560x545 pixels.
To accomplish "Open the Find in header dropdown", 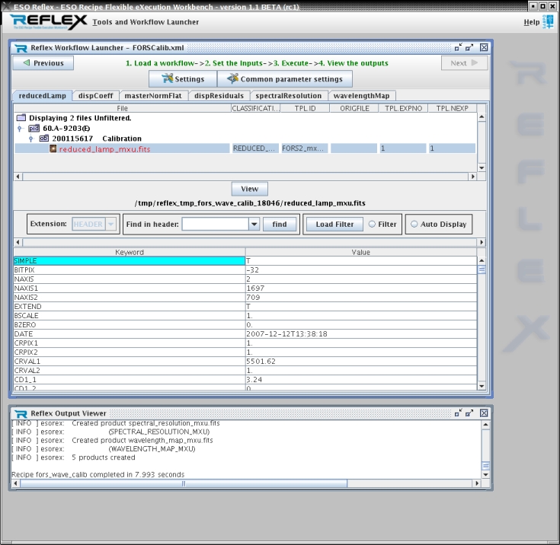I will [254, 225].
